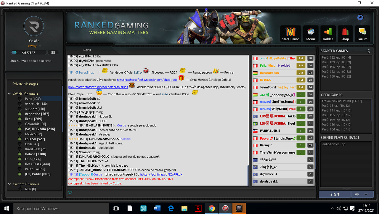The image size is (379, 214).
Task: Open Windows Start menu
Action: (x=7, y=208)
